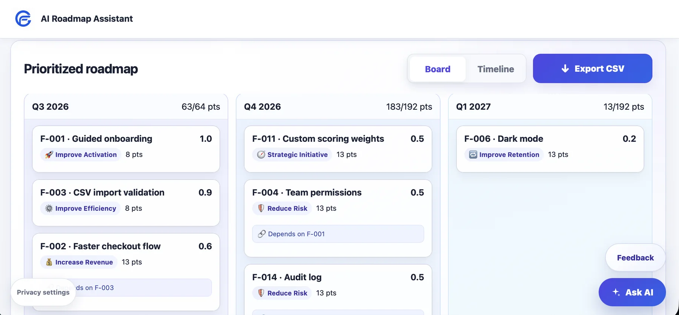Click the compass icon on Strategic Initiative

point(261,155)
